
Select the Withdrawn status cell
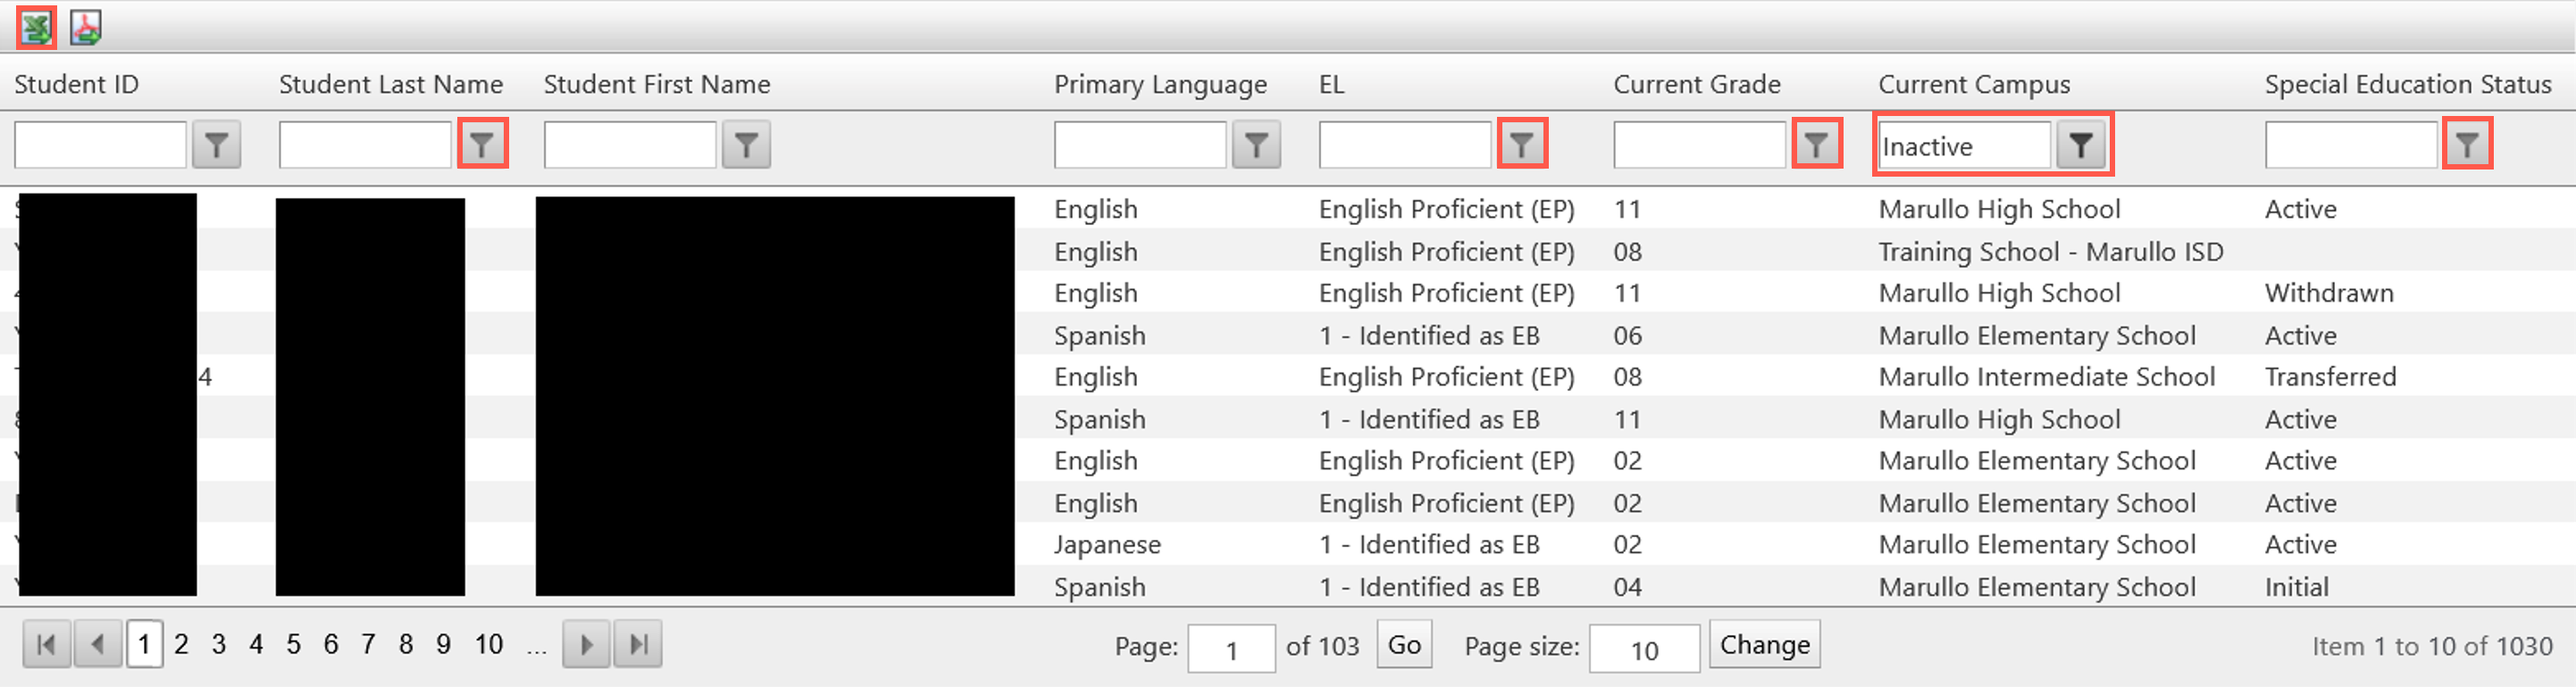2329,294
